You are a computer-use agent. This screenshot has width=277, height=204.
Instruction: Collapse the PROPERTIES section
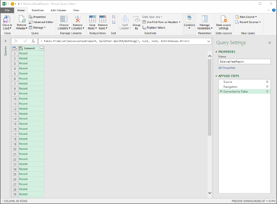pos(216,52)
